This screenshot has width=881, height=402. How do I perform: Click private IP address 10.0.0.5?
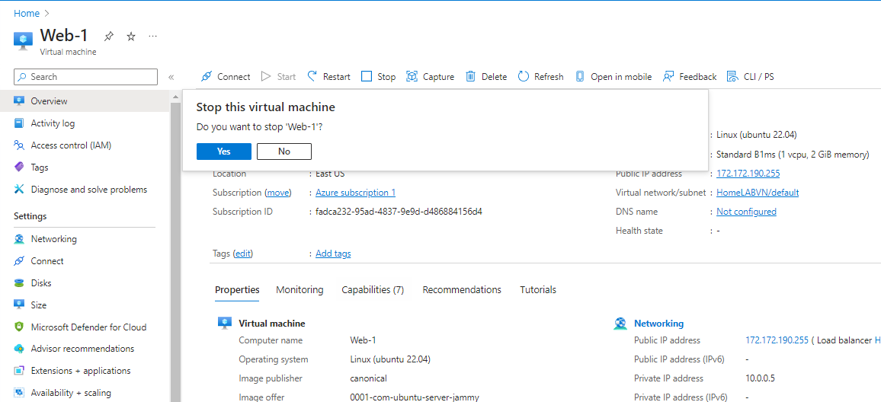click(x=760, y=378)
